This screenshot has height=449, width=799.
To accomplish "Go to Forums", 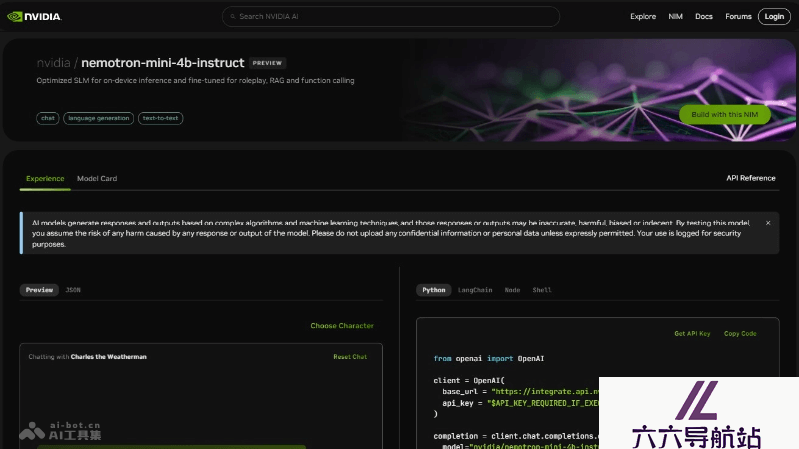I will tap(738, 16).
